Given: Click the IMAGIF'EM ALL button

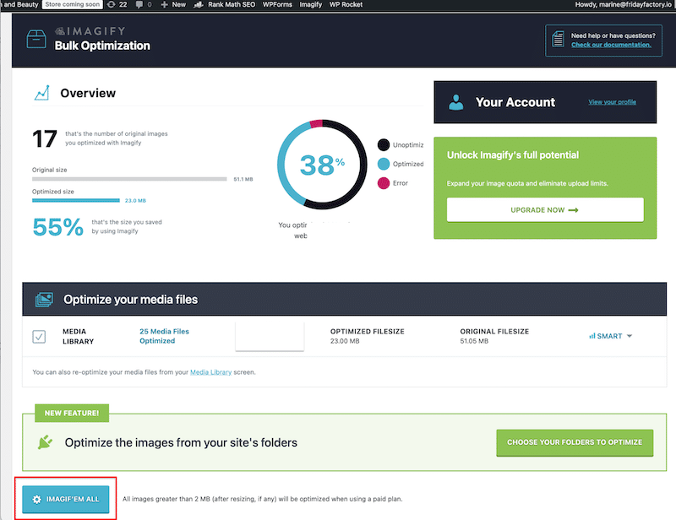Looking at the screenshot, I should click(x=66, y=499).
